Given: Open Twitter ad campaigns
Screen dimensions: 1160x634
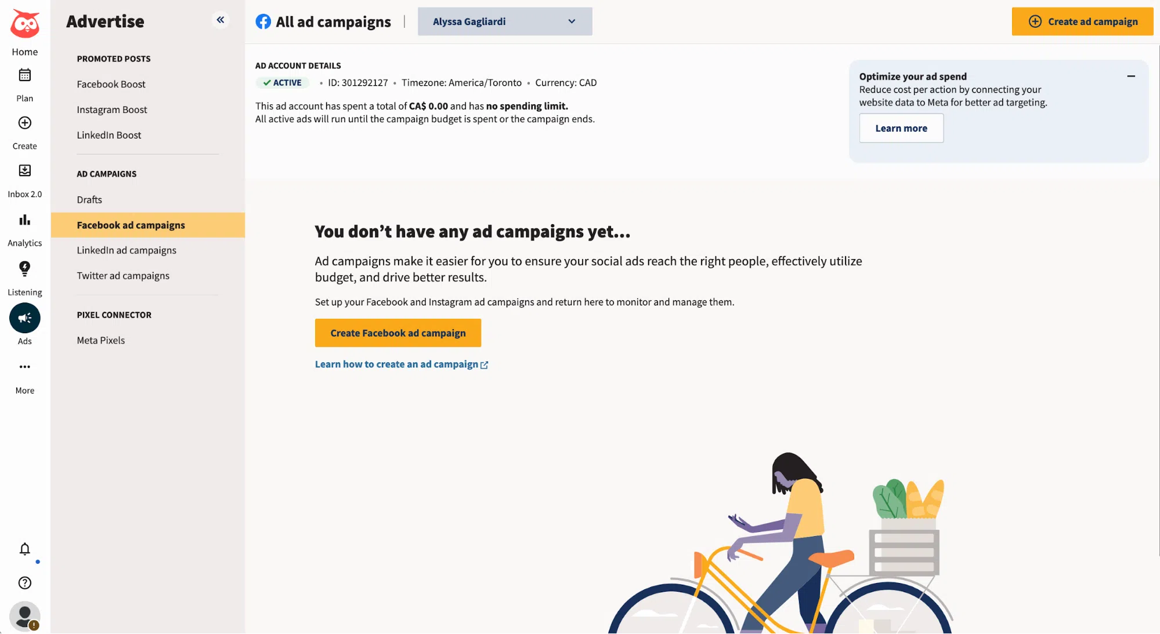Looking at the screenshot, I should (123, 275).
